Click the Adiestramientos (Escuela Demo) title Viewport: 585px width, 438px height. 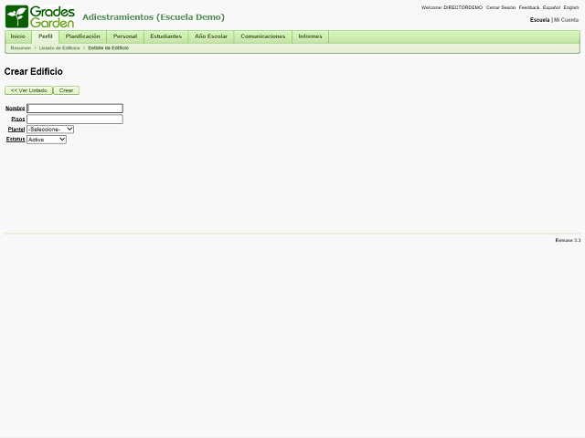coord(154,17)
